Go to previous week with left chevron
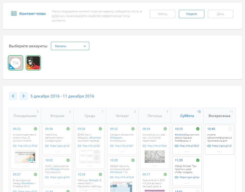 [x=13, y=96]
